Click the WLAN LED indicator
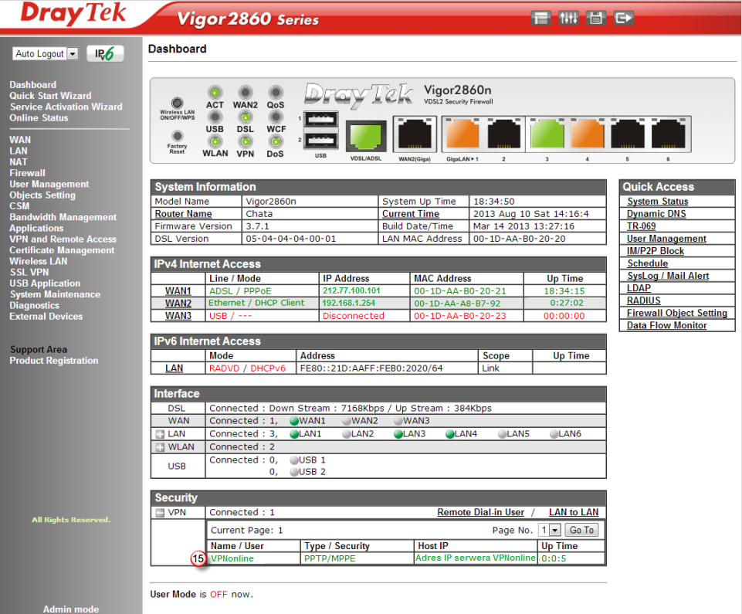The width and height of the screenshot is (742, 614). point(215,141)
